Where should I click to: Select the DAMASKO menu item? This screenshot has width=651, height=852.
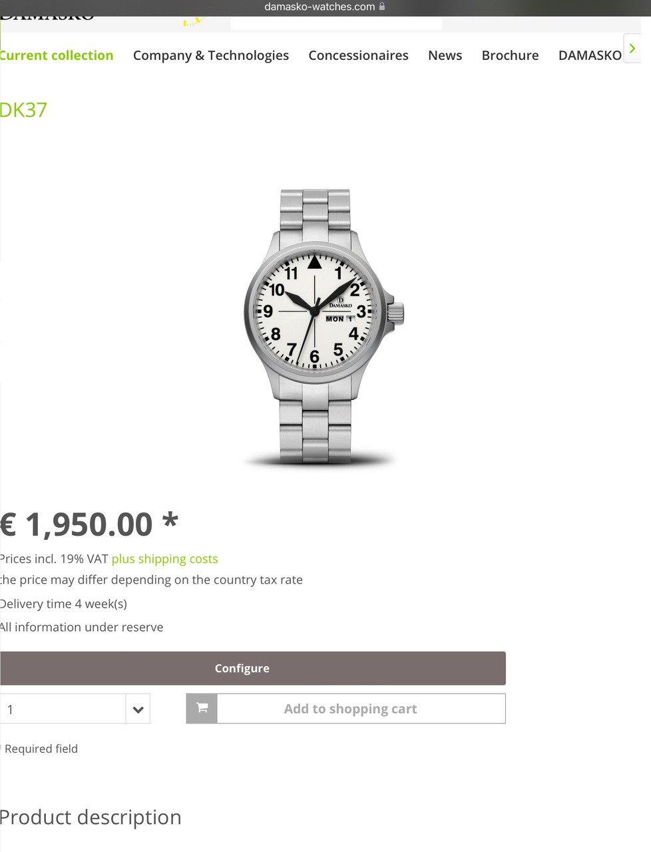pyautogui.click(x=590, y=55)
